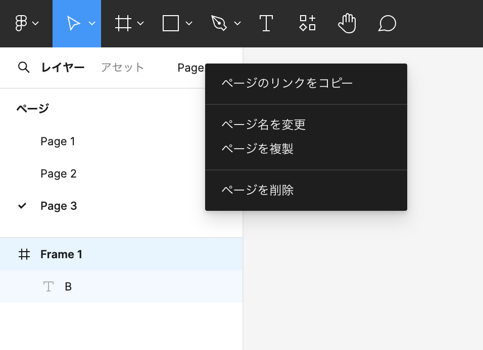483x350 pixels.
Task: Click the layers search magnifier icon
Action: coord(23,68)
